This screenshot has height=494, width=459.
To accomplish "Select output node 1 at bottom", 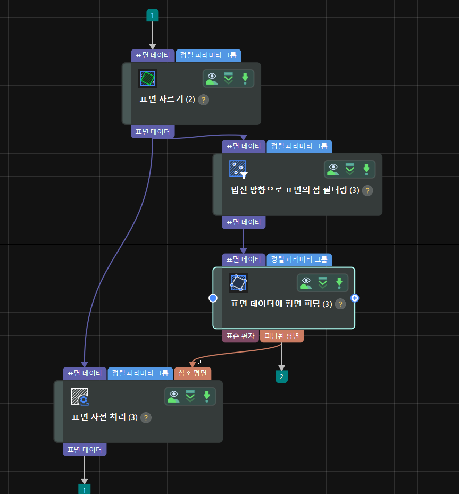I will [x=85, y=489].
